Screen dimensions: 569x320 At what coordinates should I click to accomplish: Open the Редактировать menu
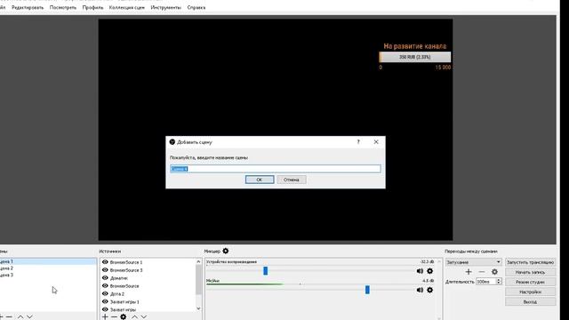coord(28,7)
